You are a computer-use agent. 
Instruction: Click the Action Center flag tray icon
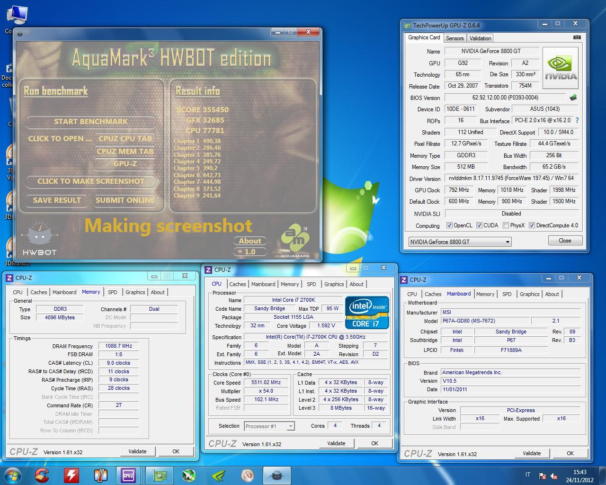[x=543, y=476]
